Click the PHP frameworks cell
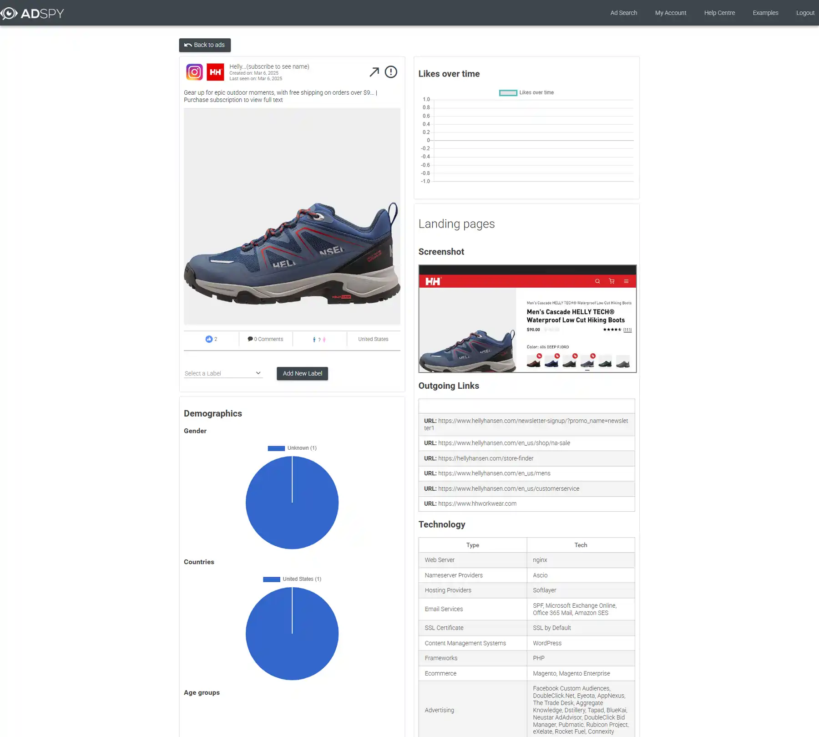 (581, 658)
